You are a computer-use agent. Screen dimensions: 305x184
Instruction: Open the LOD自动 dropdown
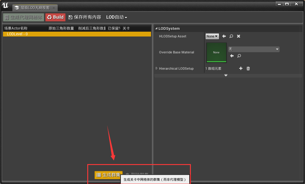click(x=117, y=17)
